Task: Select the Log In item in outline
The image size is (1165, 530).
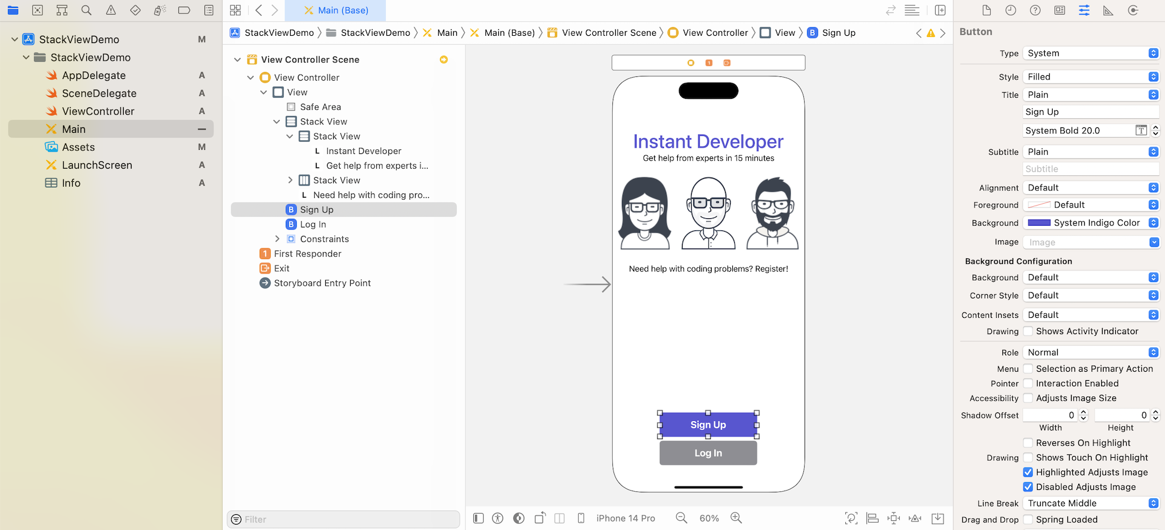Action: pos(312,224)
